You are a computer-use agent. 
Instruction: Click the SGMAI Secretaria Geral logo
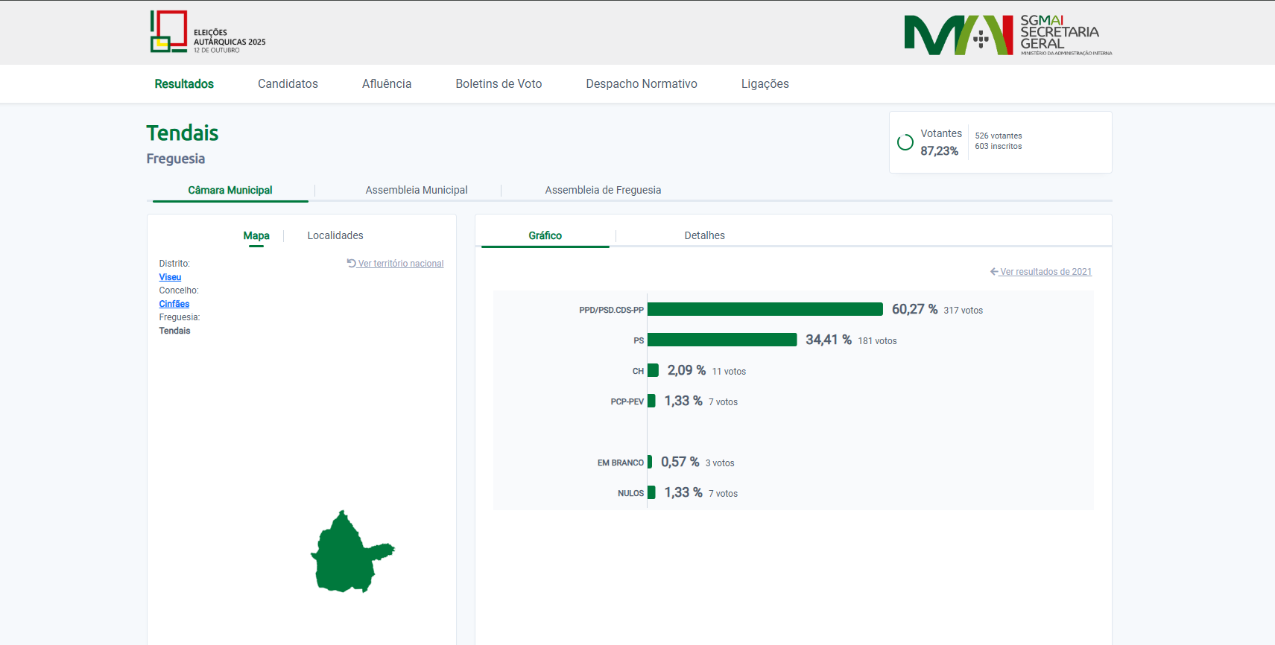click(x=1007, y=35)
